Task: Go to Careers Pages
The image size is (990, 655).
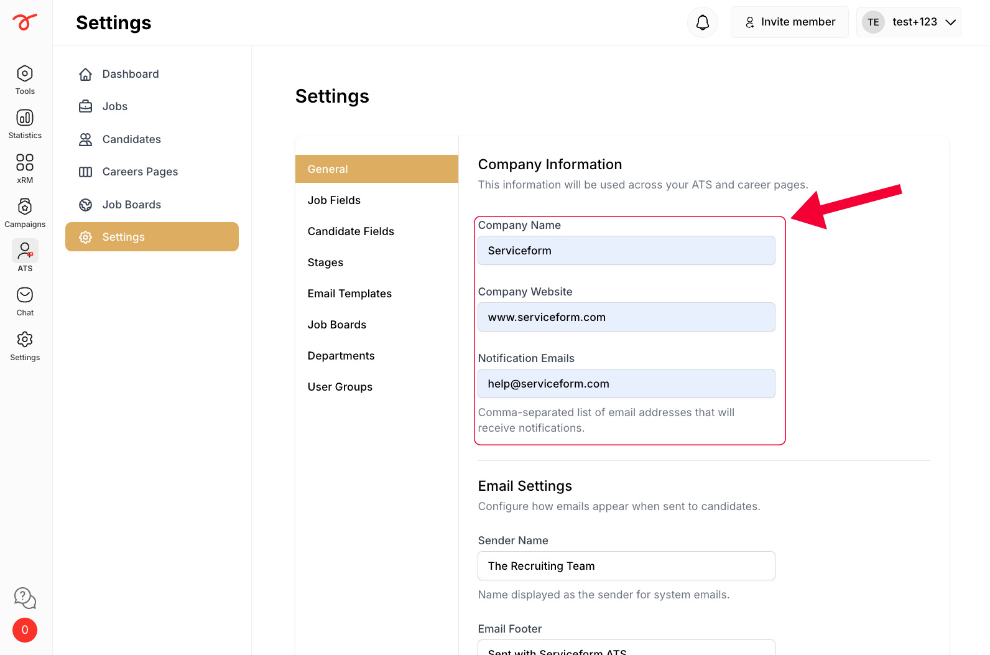Action: pos(152,172)
